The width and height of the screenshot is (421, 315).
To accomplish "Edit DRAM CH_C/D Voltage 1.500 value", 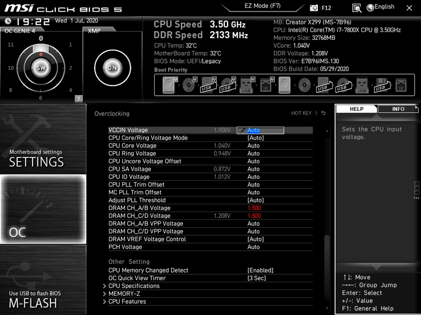I will (x=254, y=216).
